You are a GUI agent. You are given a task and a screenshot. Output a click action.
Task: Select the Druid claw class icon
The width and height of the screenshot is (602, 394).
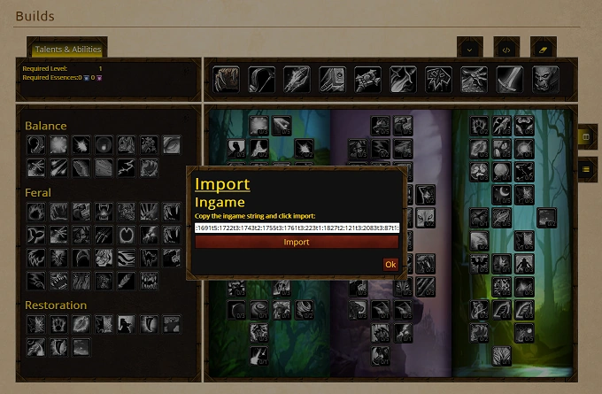[226, 80]
